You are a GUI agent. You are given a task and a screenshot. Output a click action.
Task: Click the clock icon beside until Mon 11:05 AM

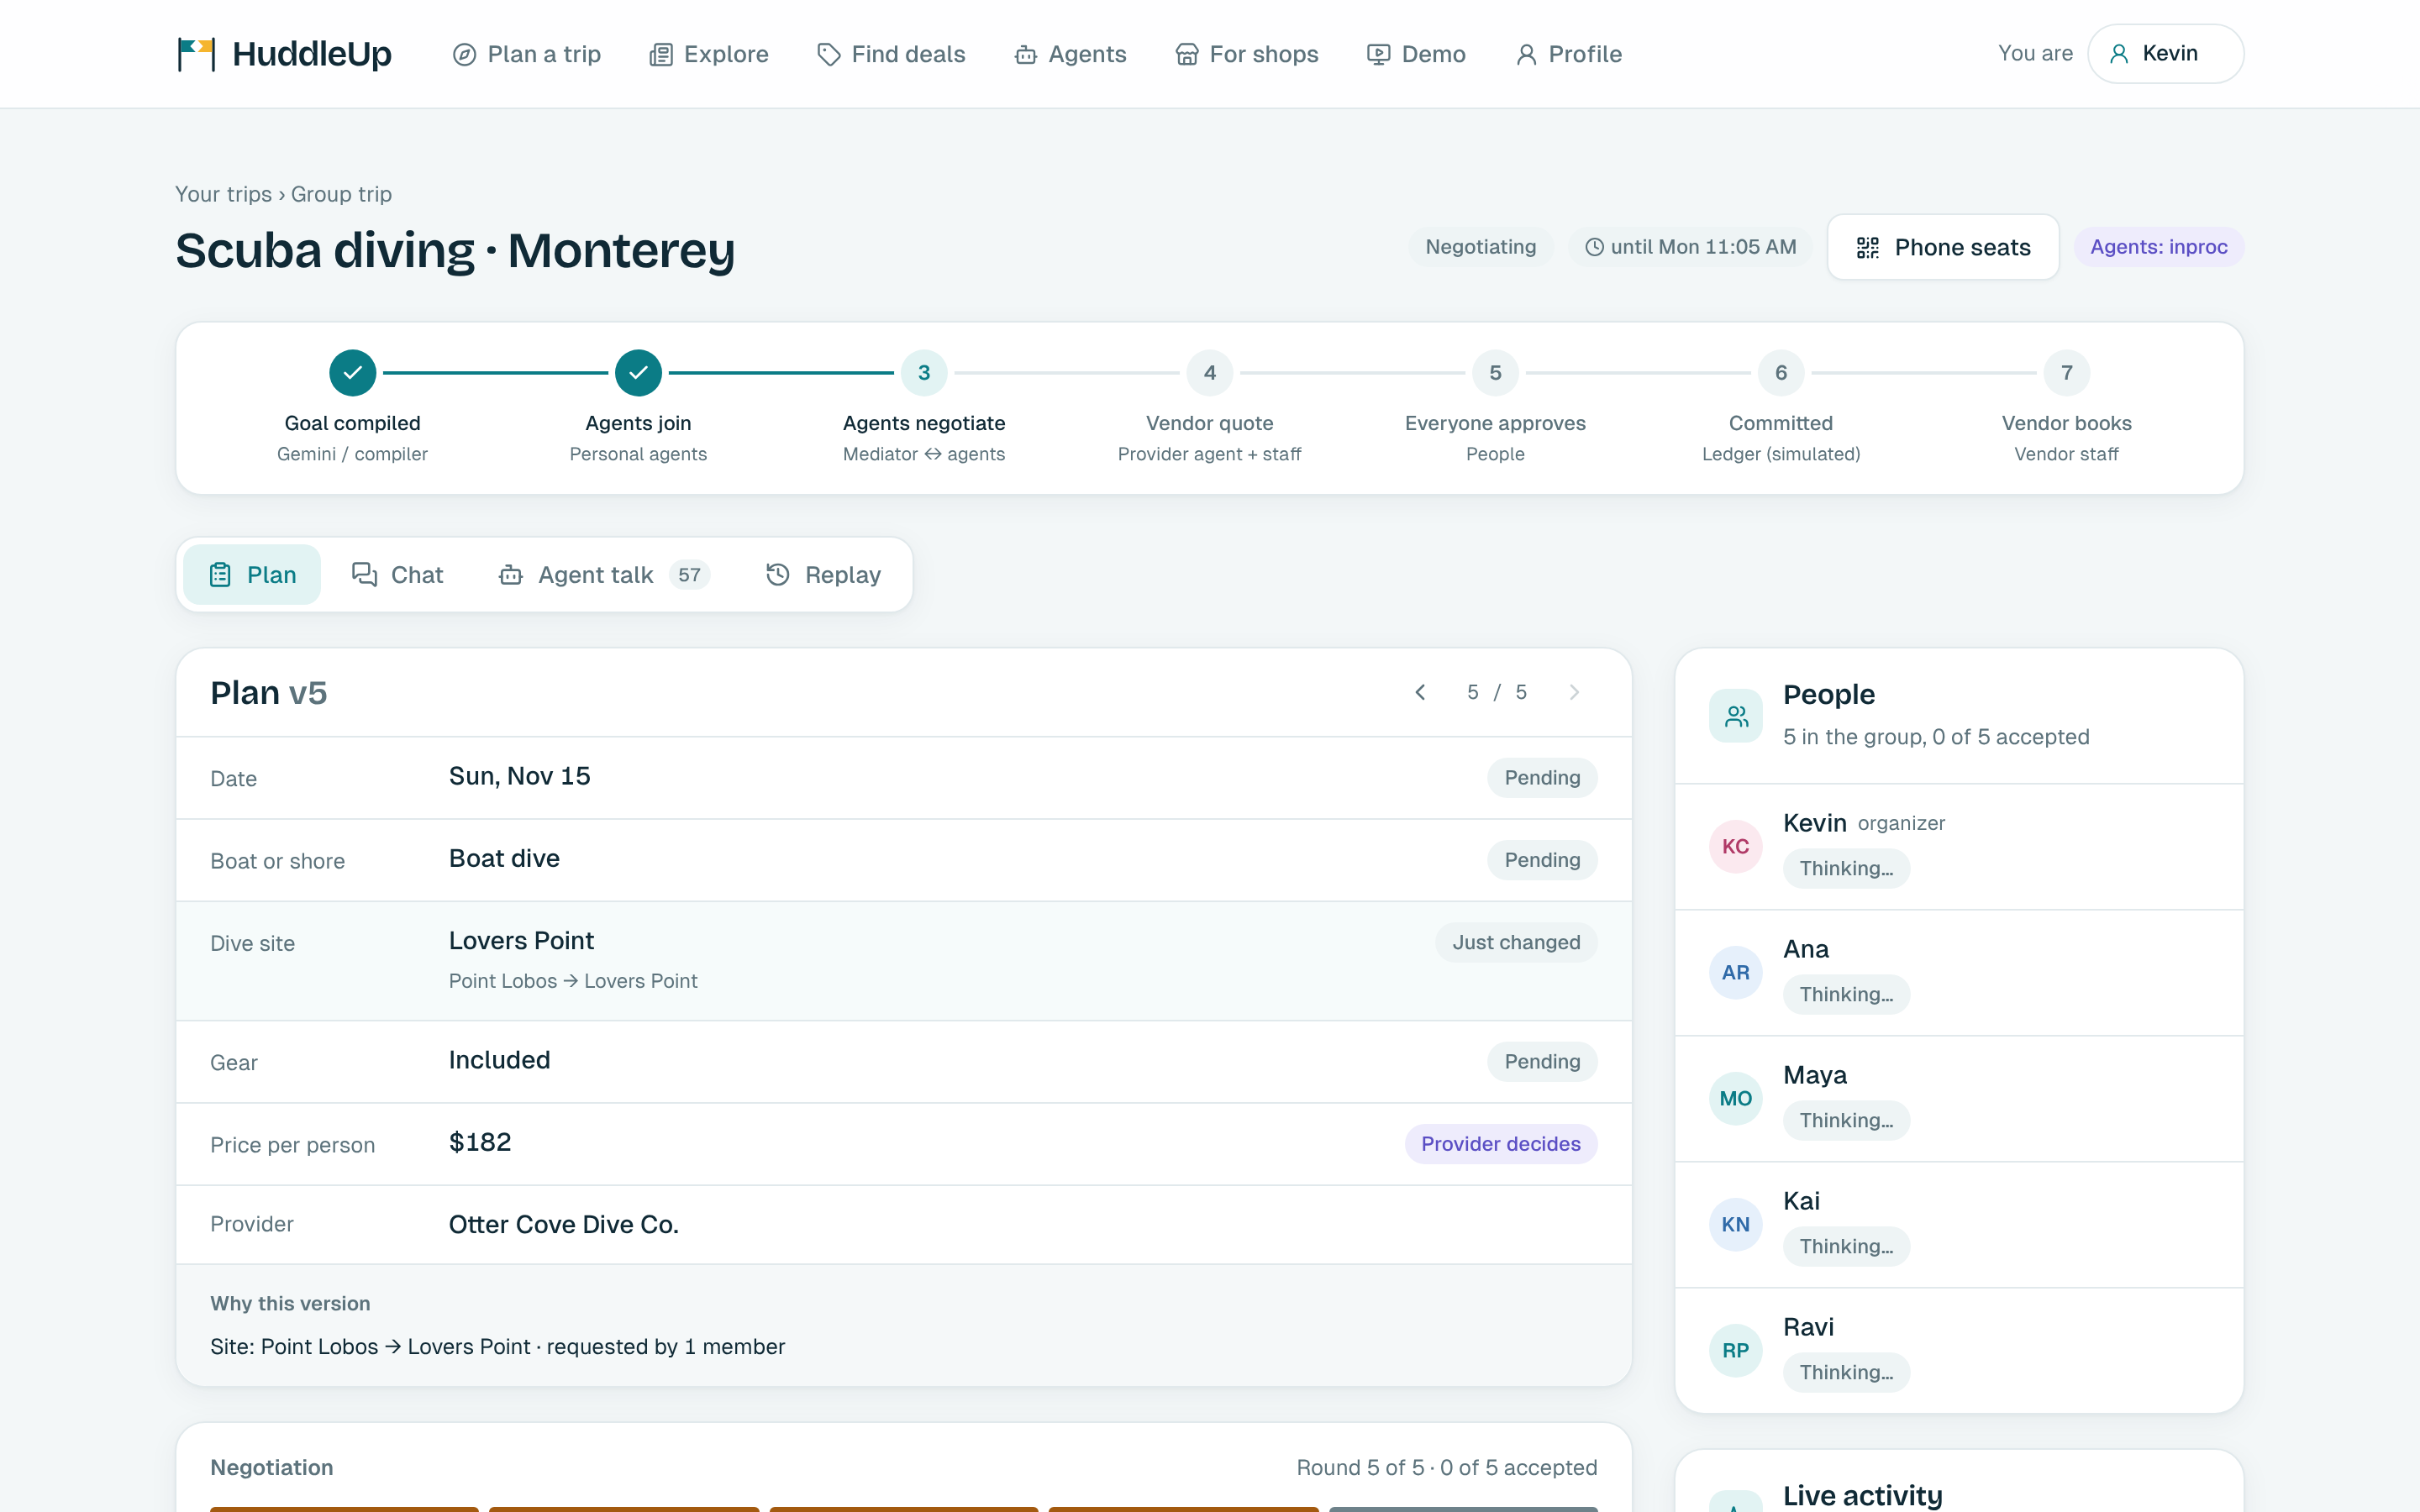(x=1594, y=247)
